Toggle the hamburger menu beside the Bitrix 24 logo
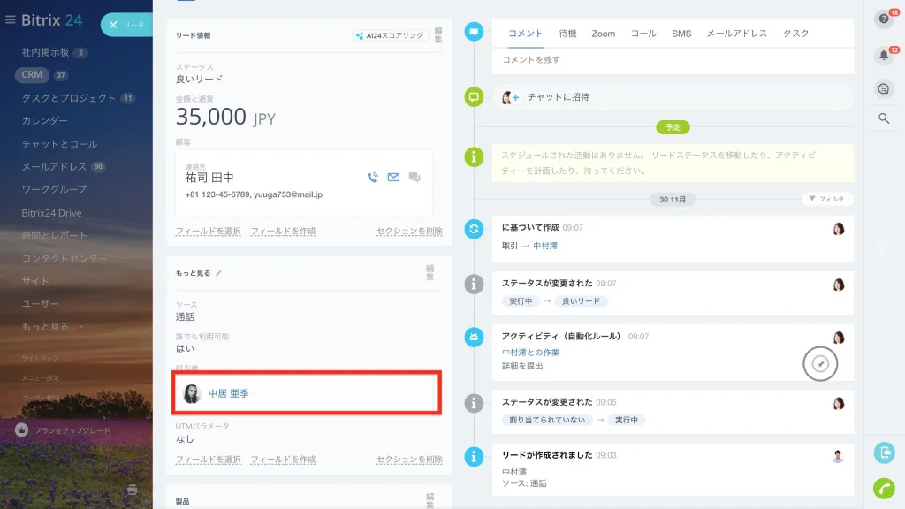905x509 pixels. click(10, 20)
